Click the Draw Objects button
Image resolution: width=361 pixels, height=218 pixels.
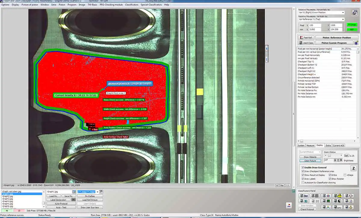click(x=310, y=157)
